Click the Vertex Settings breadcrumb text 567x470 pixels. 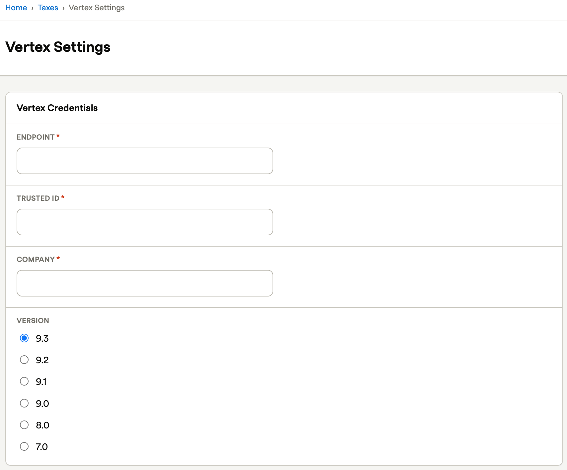[97, 8]
